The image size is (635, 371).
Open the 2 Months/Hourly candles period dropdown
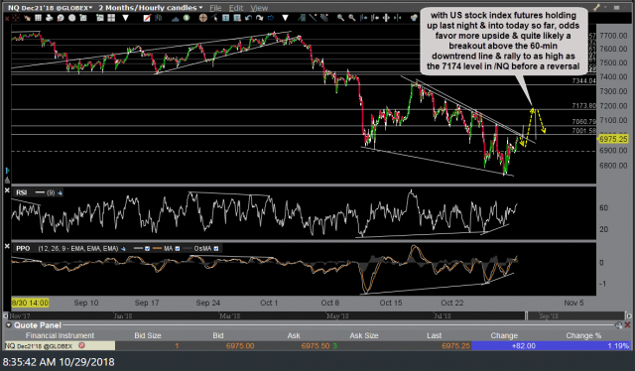pyautogui.click(x=151, y=7)
